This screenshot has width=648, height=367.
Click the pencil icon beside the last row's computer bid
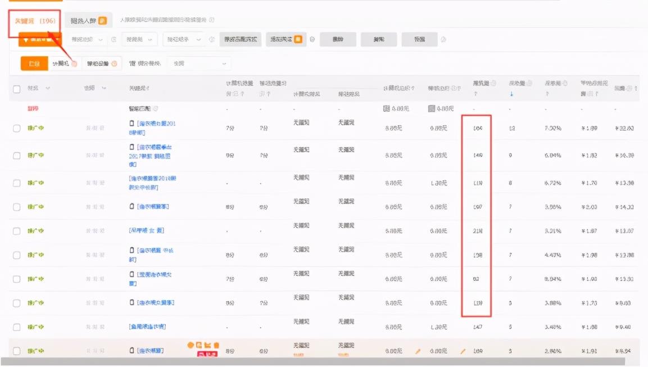click(418, 351)
